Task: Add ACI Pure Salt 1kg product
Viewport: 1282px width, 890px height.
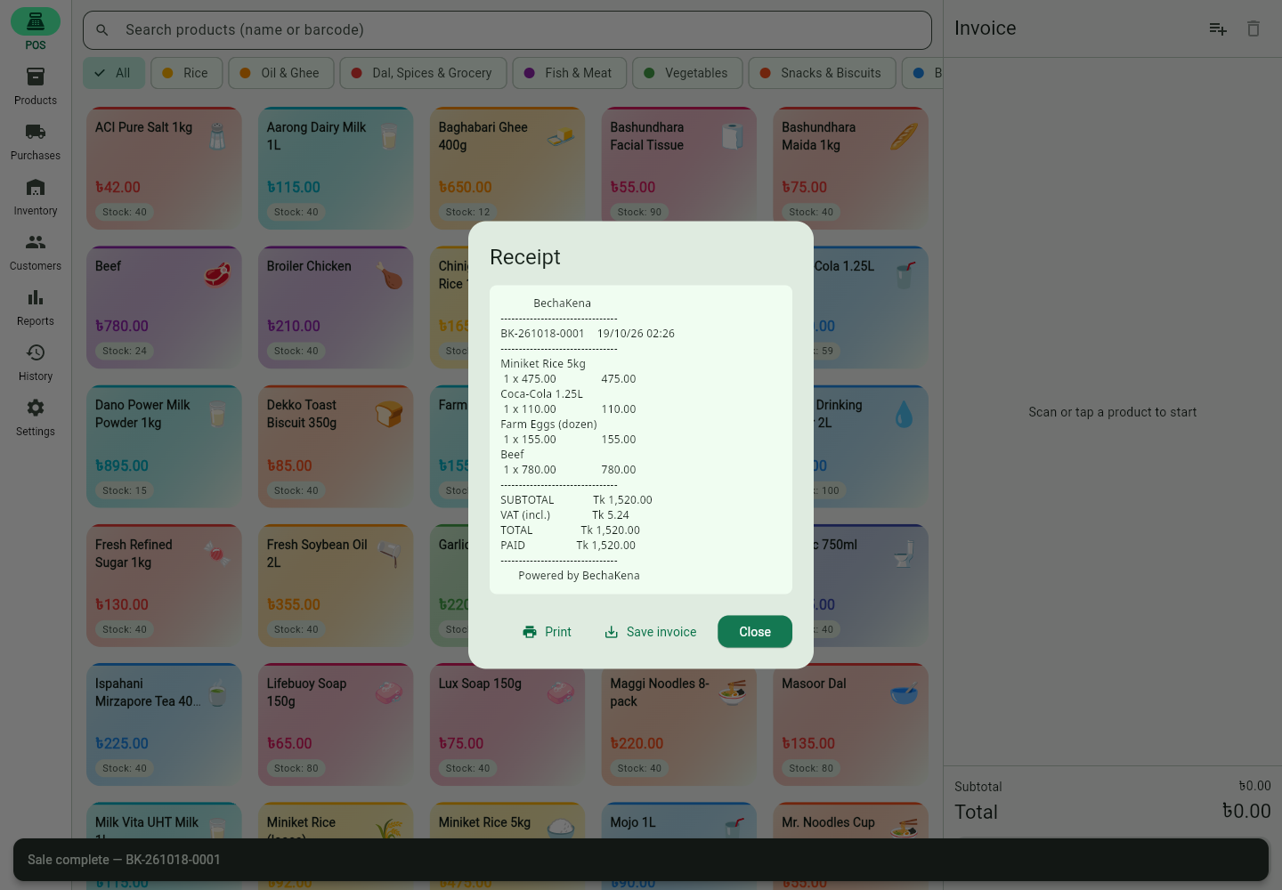Action: (x=164, y=168)
